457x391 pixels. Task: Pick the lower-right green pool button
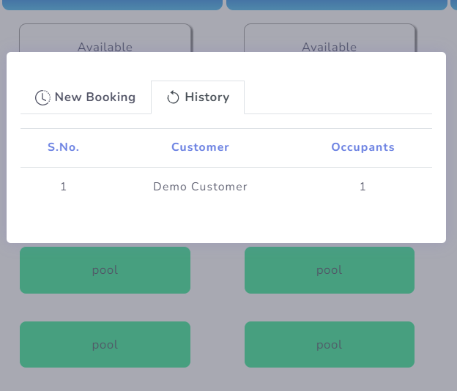point(329,345)
